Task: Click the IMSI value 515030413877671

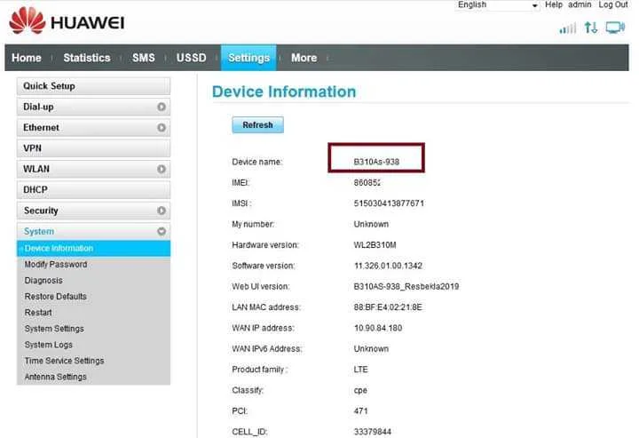Action: pyautogui.click(x=389, y=203)
